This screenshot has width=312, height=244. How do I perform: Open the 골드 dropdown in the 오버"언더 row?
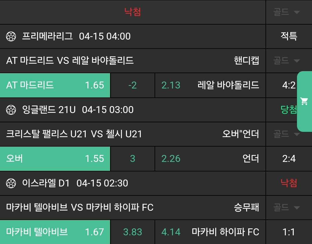tap(286, 134)
